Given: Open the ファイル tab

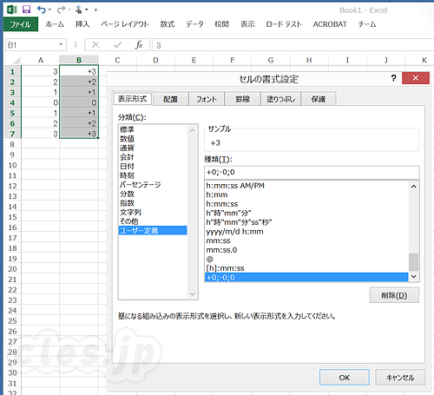Looking at the screenshot, I should click(21, 24).
